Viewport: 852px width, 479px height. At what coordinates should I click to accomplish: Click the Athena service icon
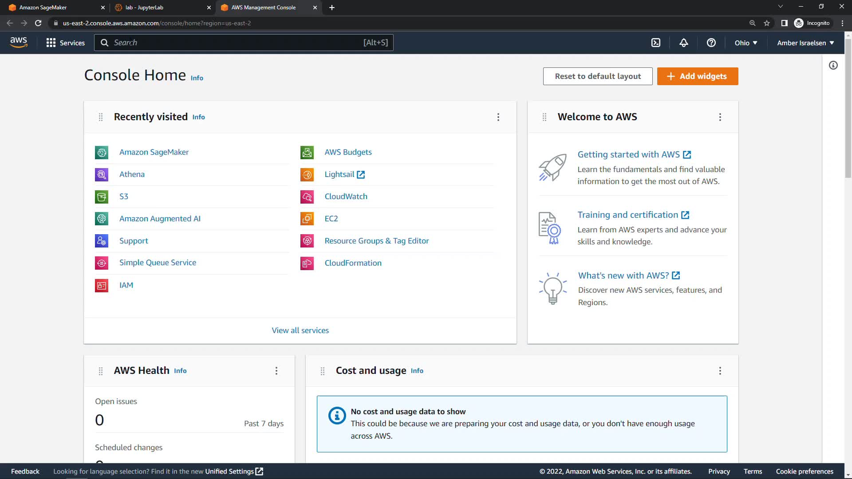pyautogui.click(x=102, y=175)
